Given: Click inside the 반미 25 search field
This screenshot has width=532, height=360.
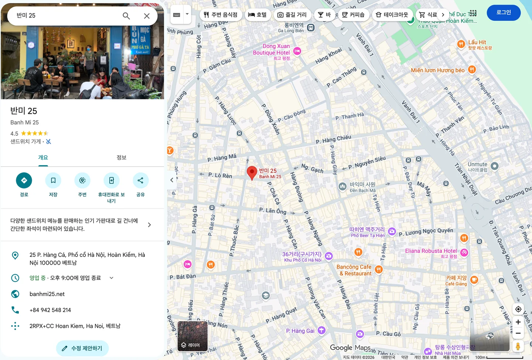Looking at the screenshot, I should pos(66,16).
